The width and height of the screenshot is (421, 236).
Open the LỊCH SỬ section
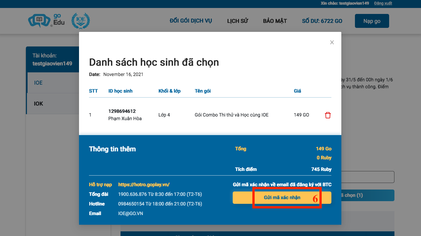[x=237, y=21]
